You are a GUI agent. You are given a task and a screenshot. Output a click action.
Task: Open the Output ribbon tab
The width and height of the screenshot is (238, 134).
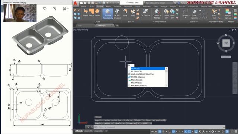[x=173, y=6]
